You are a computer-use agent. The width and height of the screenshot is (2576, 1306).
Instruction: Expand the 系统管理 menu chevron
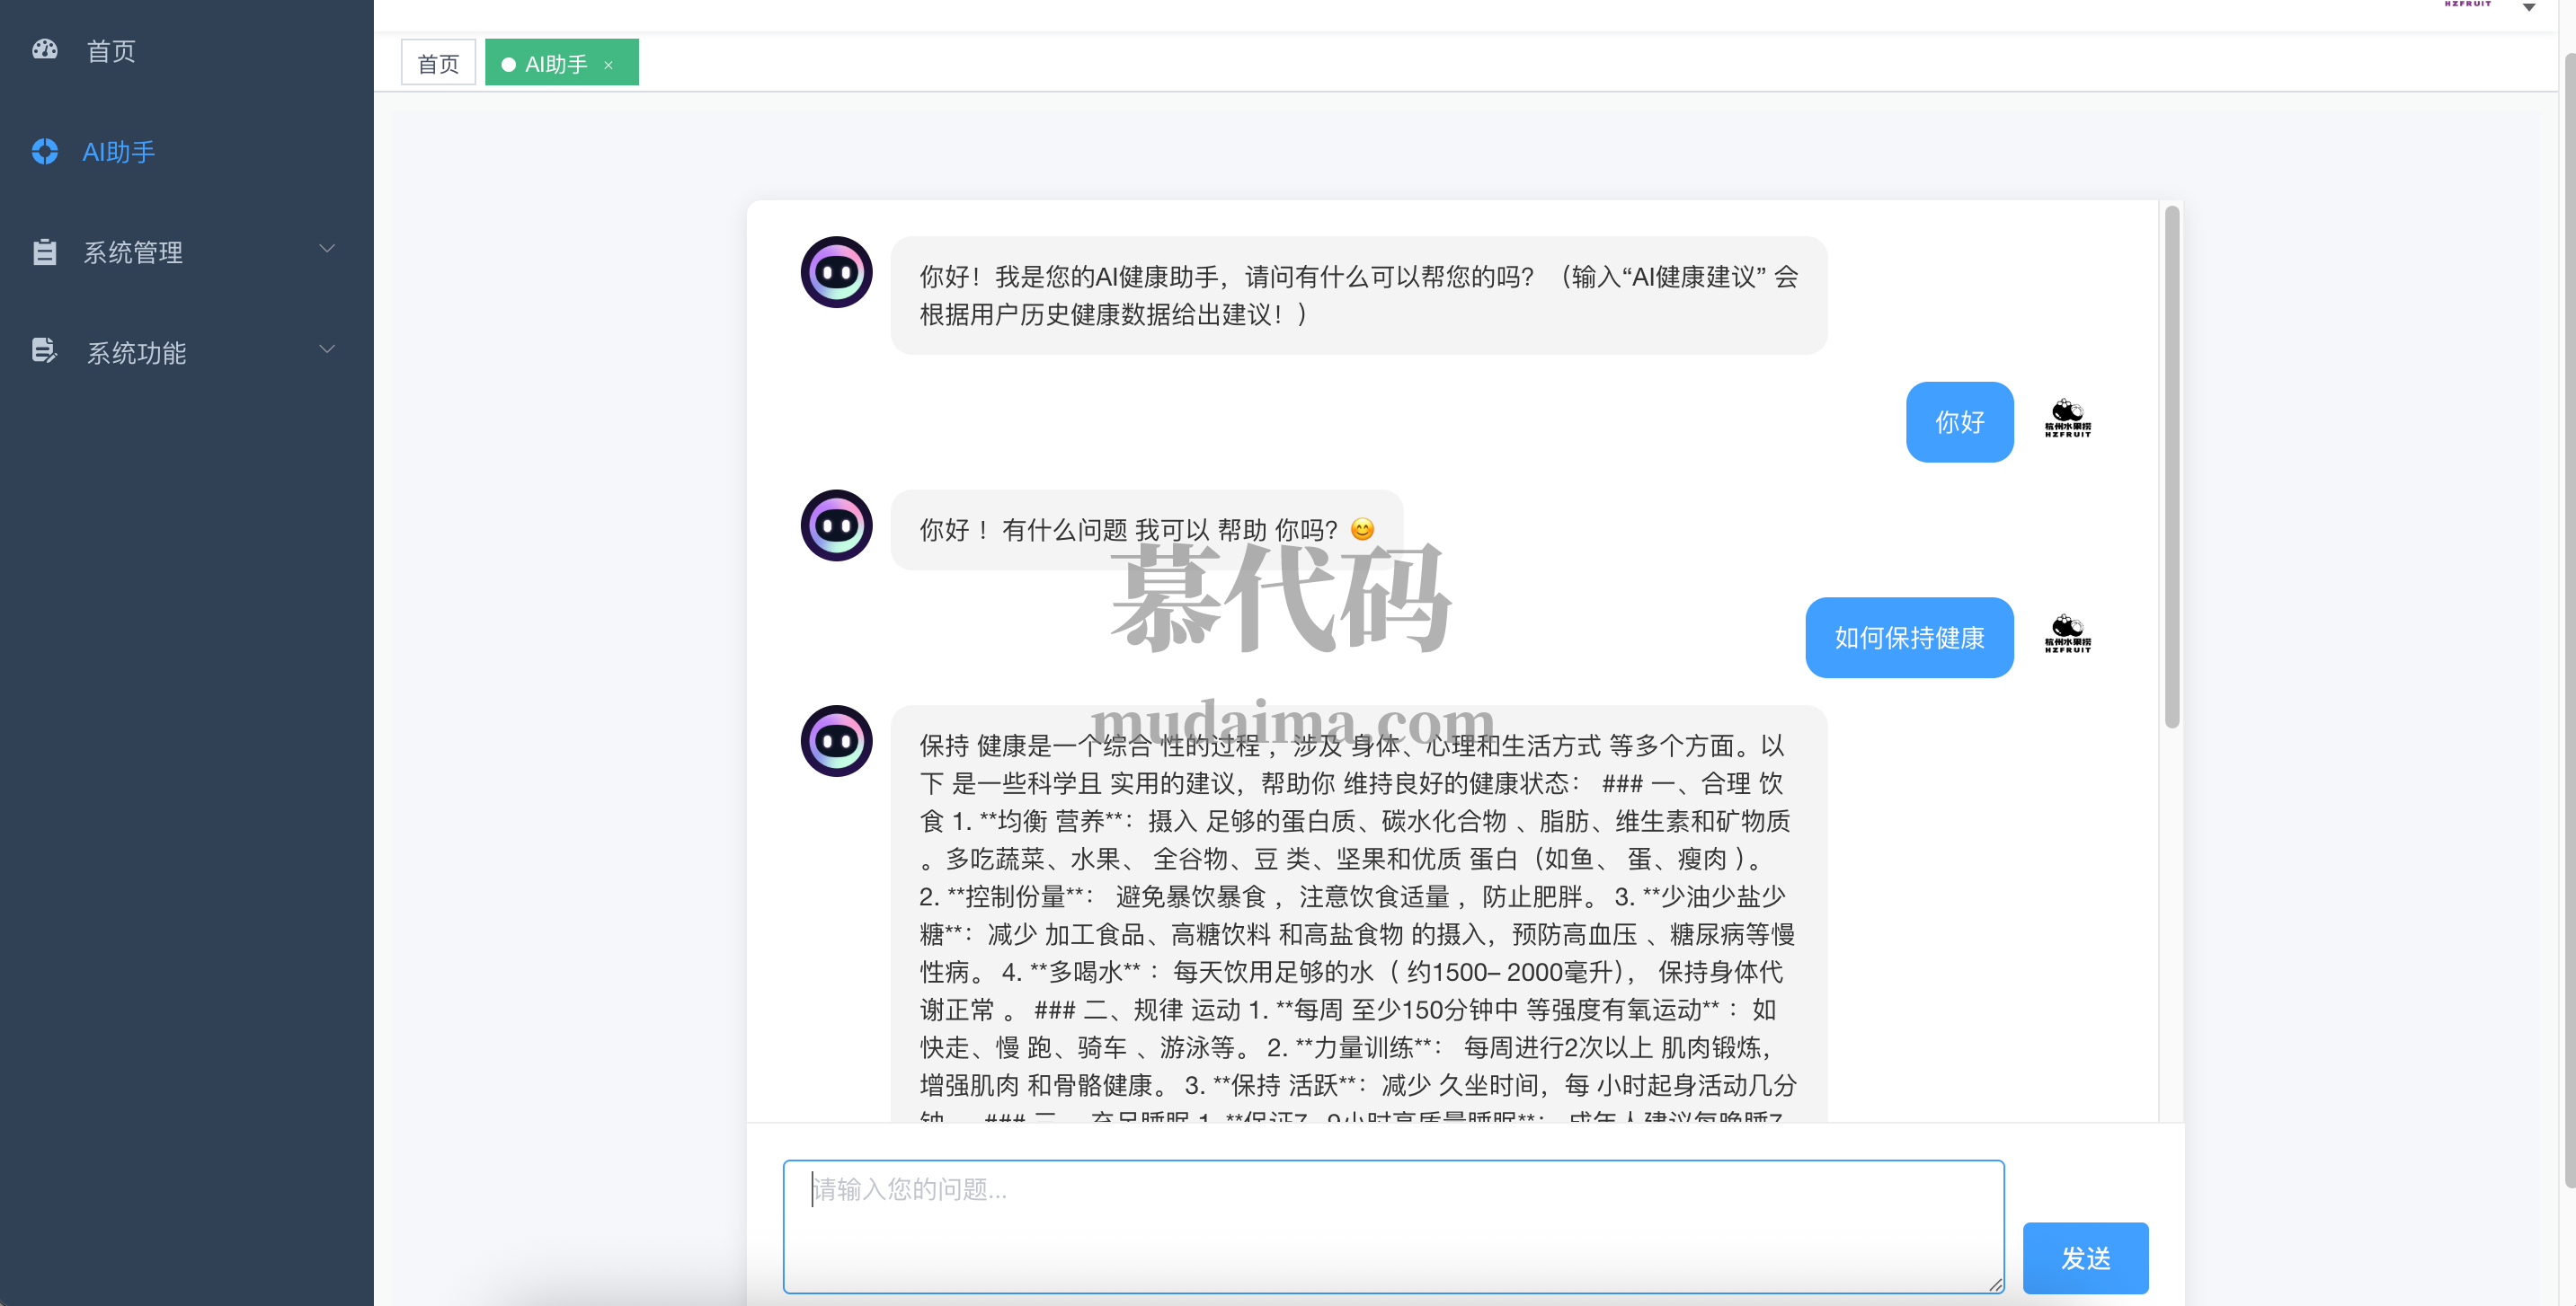[327, 249]
